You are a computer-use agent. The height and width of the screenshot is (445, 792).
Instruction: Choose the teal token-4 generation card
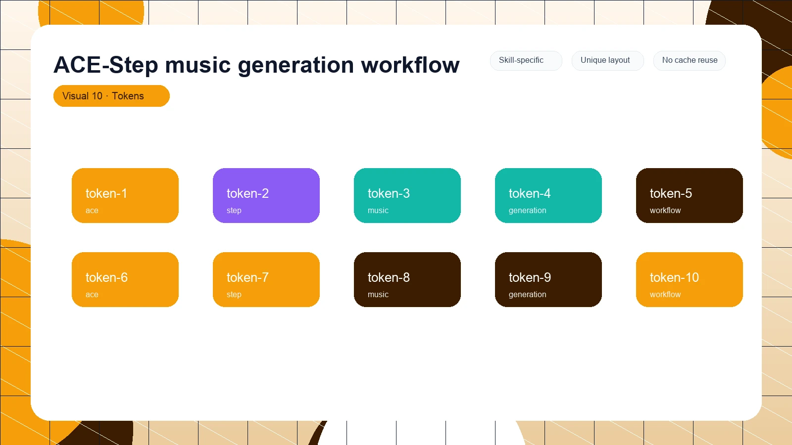point(548,195)
